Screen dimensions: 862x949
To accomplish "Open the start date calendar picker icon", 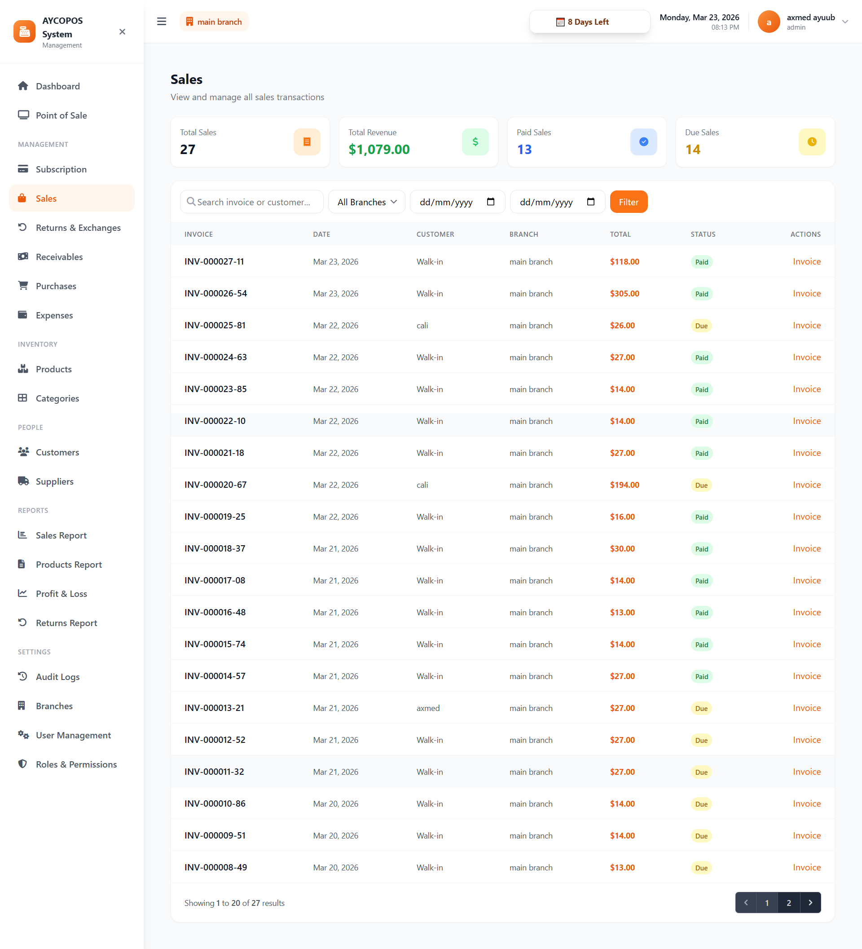I will 491,202.
